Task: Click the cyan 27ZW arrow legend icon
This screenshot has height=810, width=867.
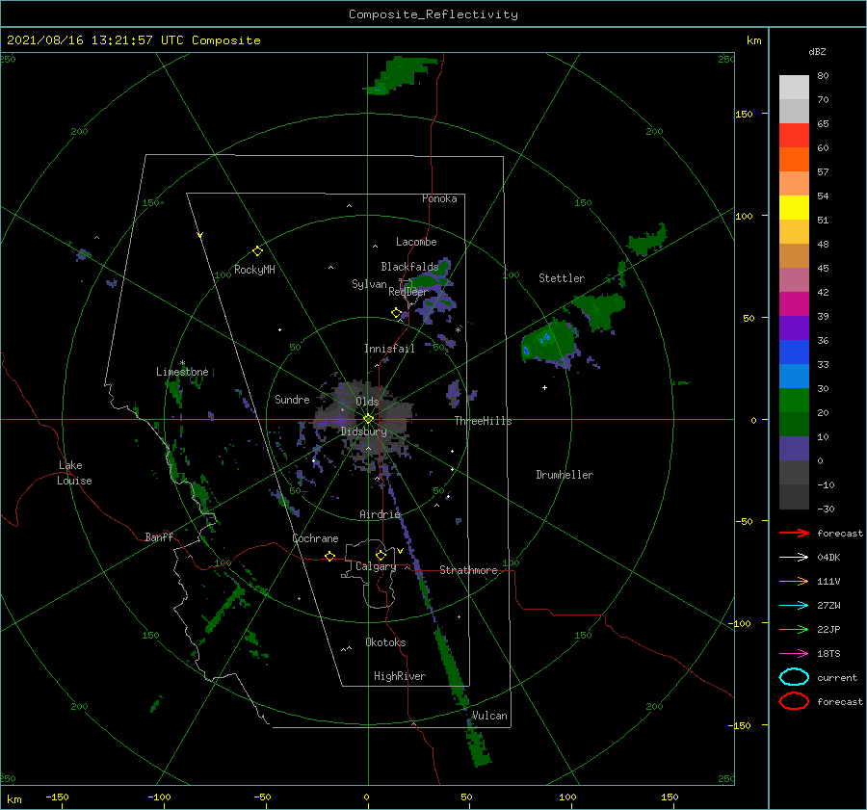Action: (794, 606)
